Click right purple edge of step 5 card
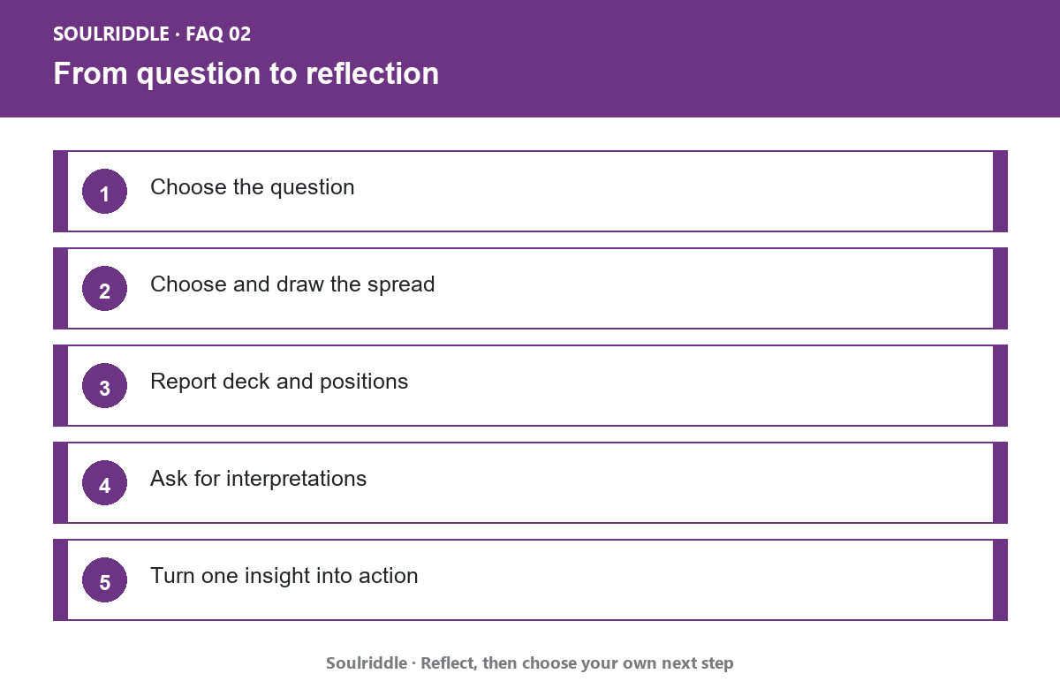 (1000, 579)
